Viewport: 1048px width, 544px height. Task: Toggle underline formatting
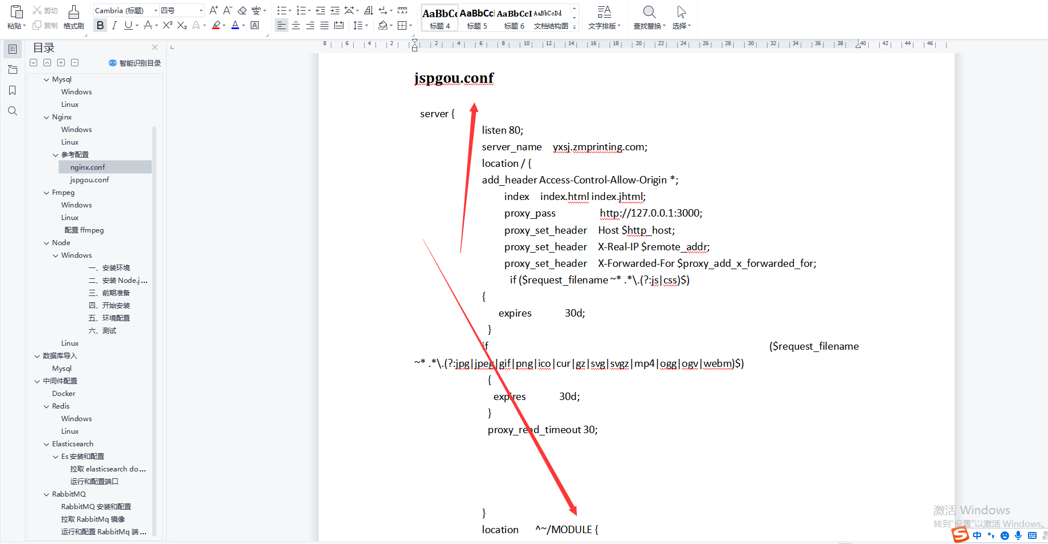point(128,25)
